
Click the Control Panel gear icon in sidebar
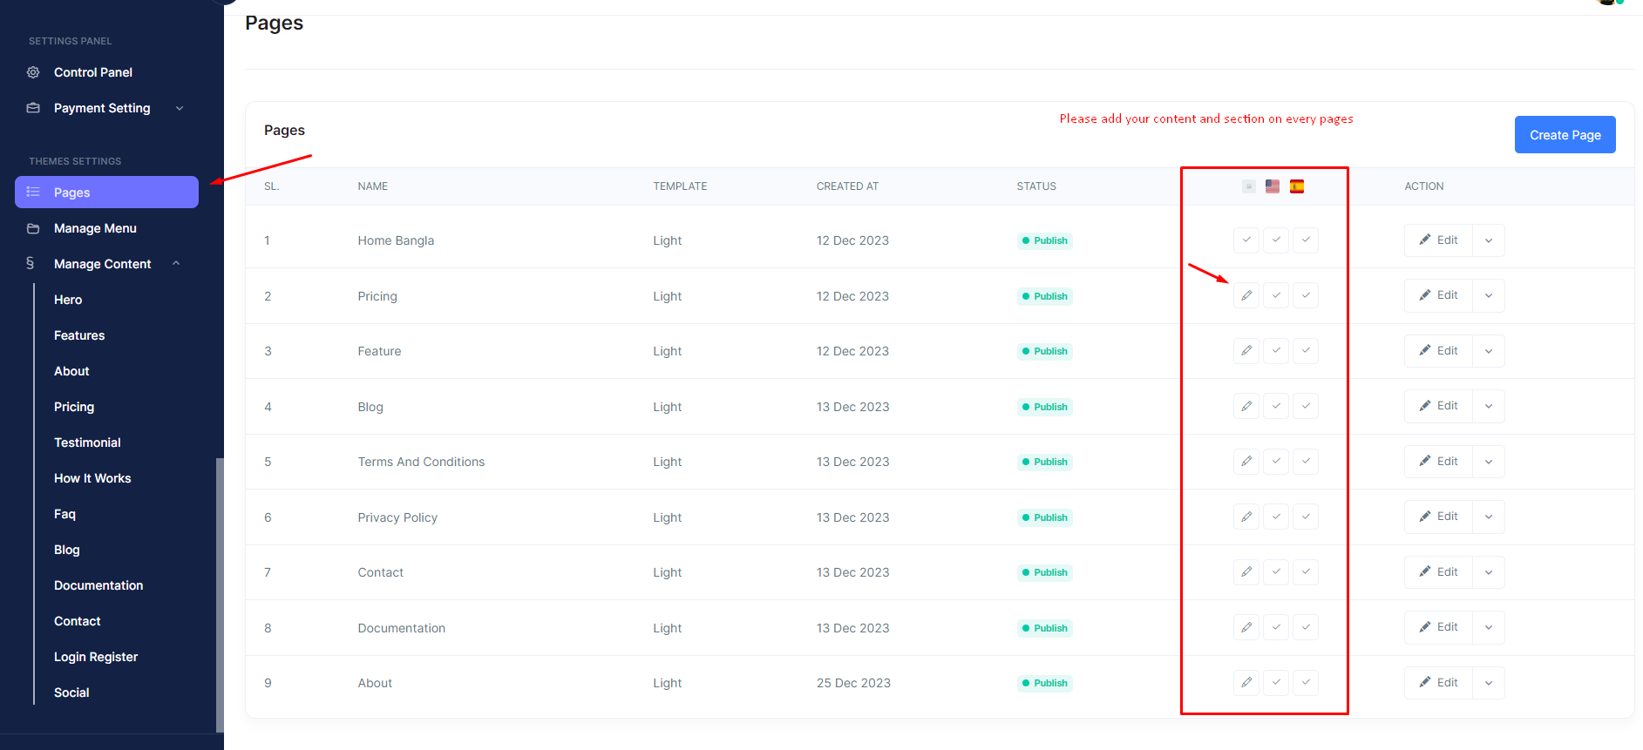[x=33, y=72]
